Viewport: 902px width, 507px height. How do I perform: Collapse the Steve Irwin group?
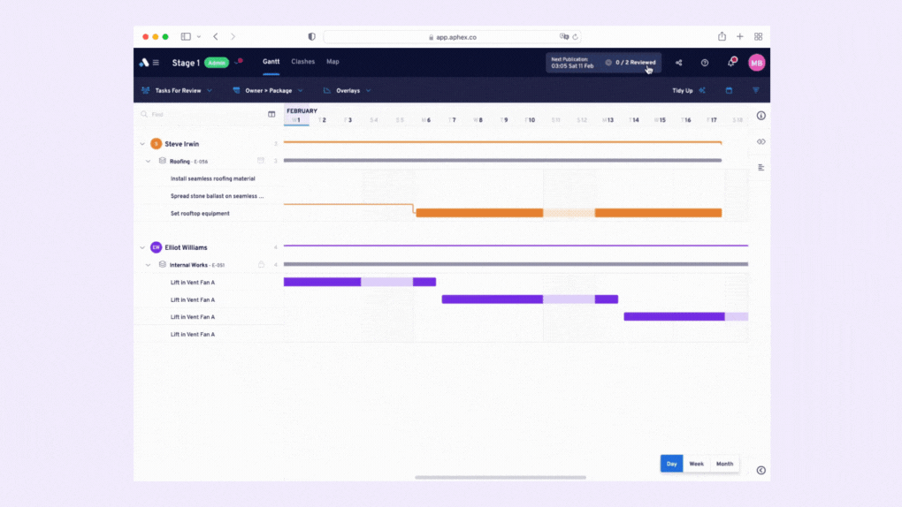(142, 144)
